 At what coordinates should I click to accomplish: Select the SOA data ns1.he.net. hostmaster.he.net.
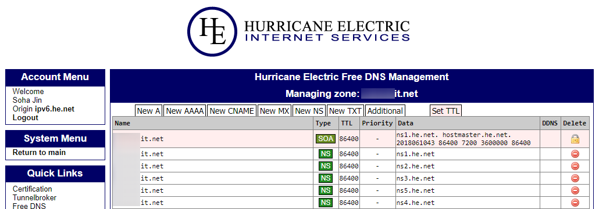[x=454, y=135]
